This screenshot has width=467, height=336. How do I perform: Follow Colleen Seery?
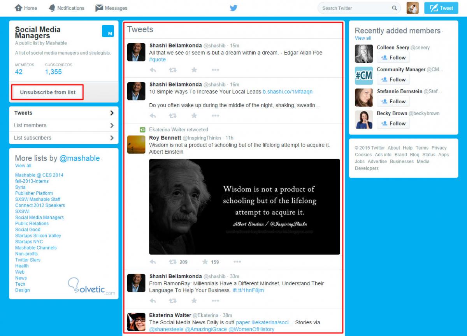point(393,58)
